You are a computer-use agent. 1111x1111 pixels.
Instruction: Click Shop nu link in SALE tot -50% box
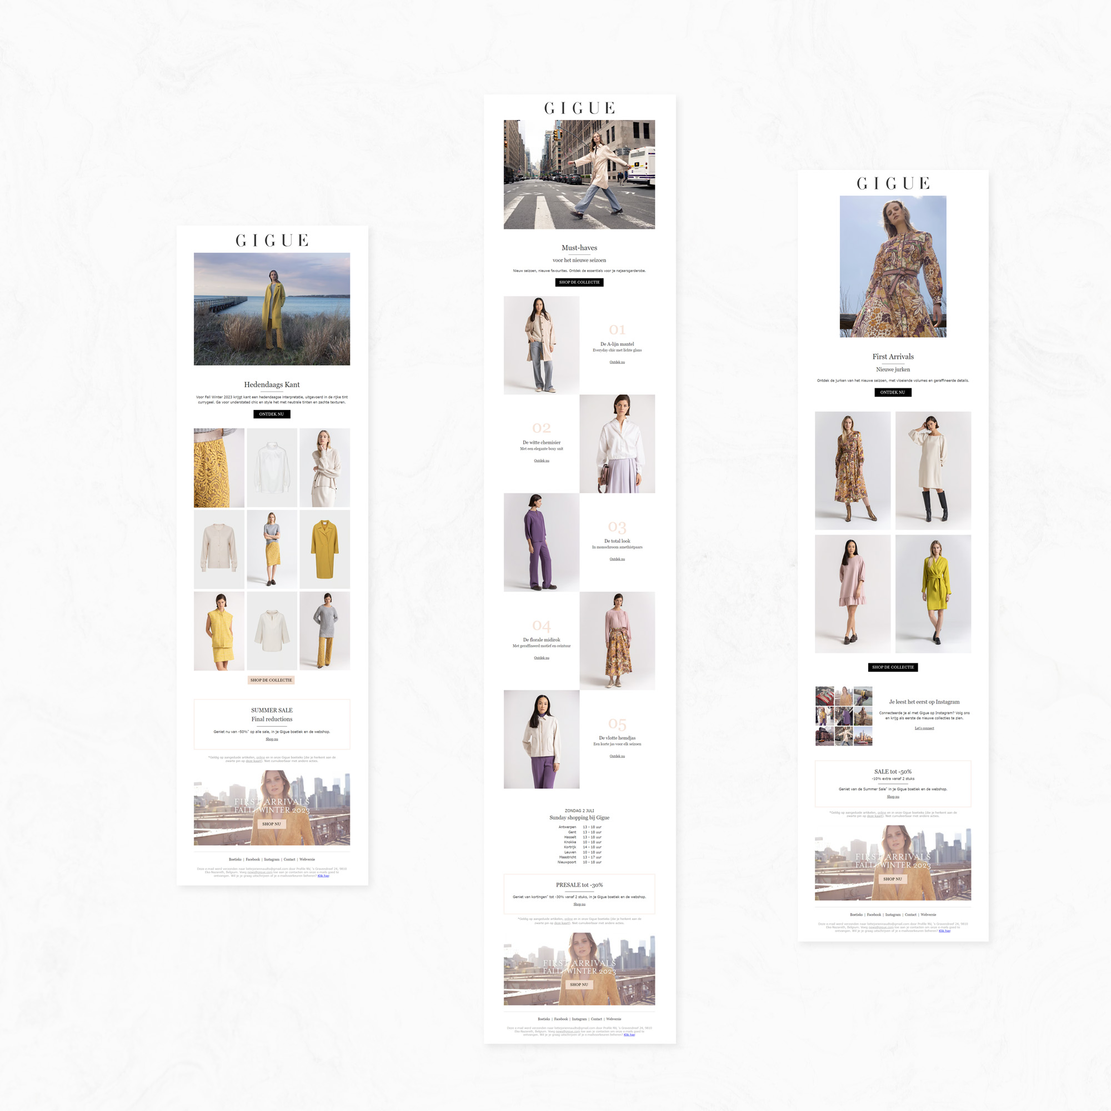coord(893,797)
